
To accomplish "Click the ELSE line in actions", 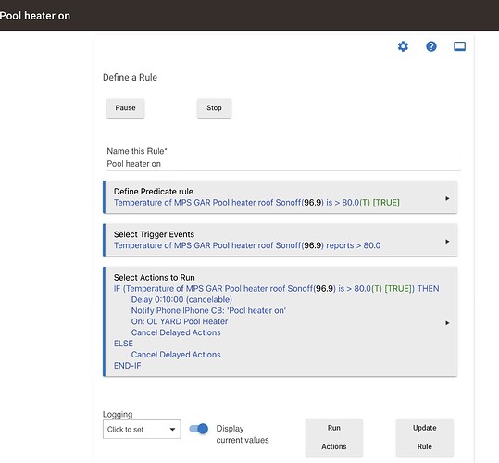I will [123, 344].
